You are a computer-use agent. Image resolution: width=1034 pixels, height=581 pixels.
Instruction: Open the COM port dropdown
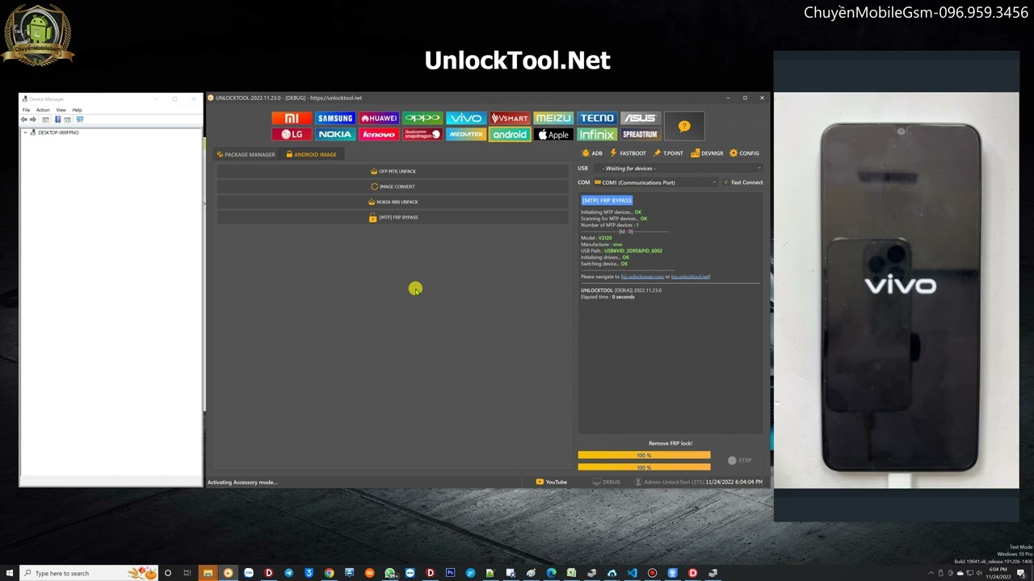tap(655, 182)
